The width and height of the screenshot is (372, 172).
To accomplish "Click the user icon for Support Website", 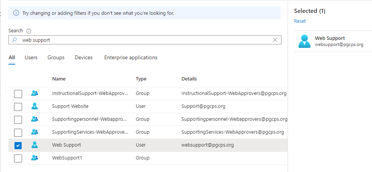I will (x=35, y=106).
